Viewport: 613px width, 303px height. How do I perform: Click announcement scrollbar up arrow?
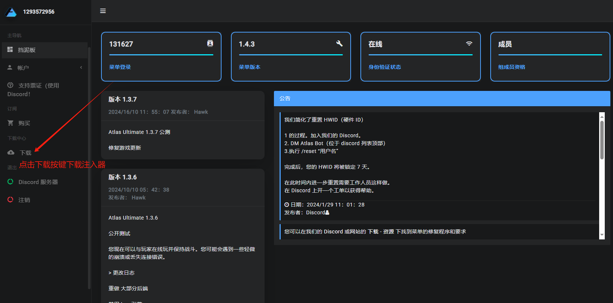[x=602, y=117]
